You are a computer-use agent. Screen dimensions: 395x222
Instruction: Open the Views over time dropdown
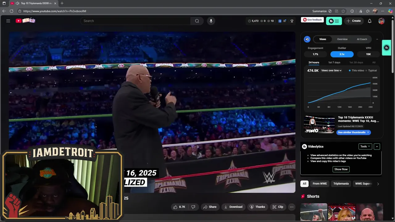[331, 71]
